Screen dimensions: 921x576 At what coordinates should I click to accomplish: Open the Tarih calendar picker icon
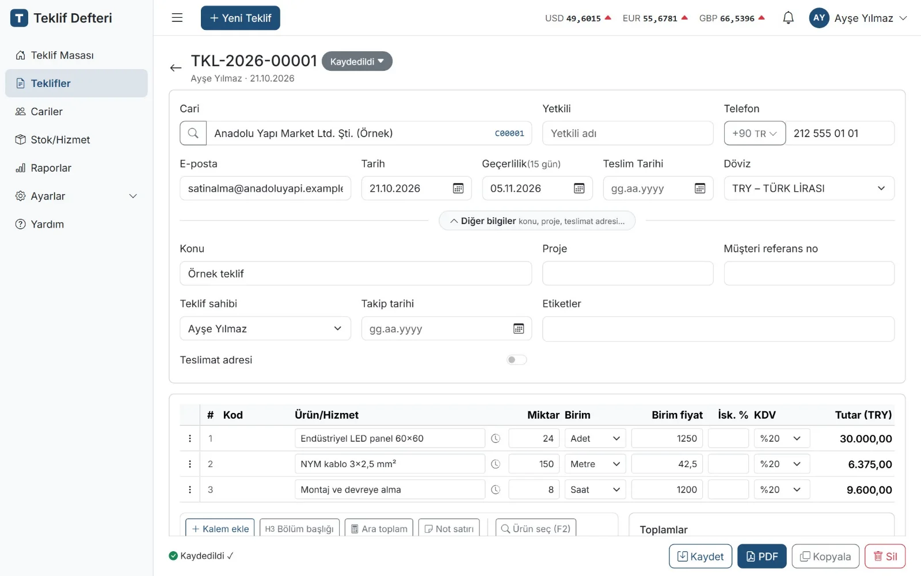point(458,188)
